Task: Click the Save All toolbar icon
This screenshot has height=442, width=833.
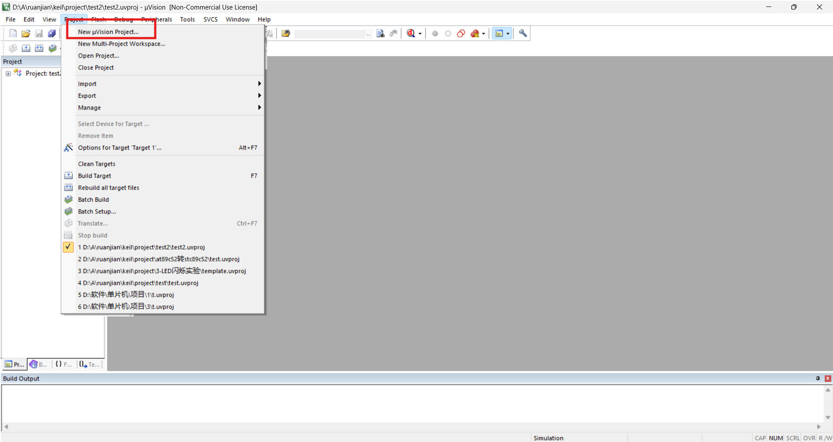Action: point(52,33)
